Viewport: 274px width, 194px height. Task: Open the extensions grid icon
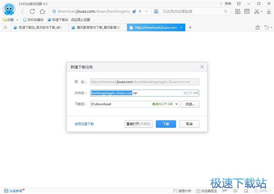[238, 12]
